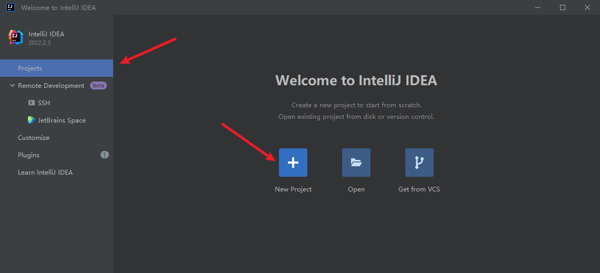The width and height of the screenshot is (600, 273).
Task: Click the window title 'Welcome to IntelliJ IDEA'
Action: click(58, 8)
